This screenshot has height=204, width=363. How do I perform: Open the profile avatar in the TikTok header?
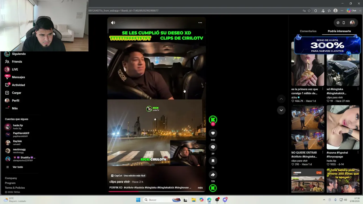coord(352,23)
